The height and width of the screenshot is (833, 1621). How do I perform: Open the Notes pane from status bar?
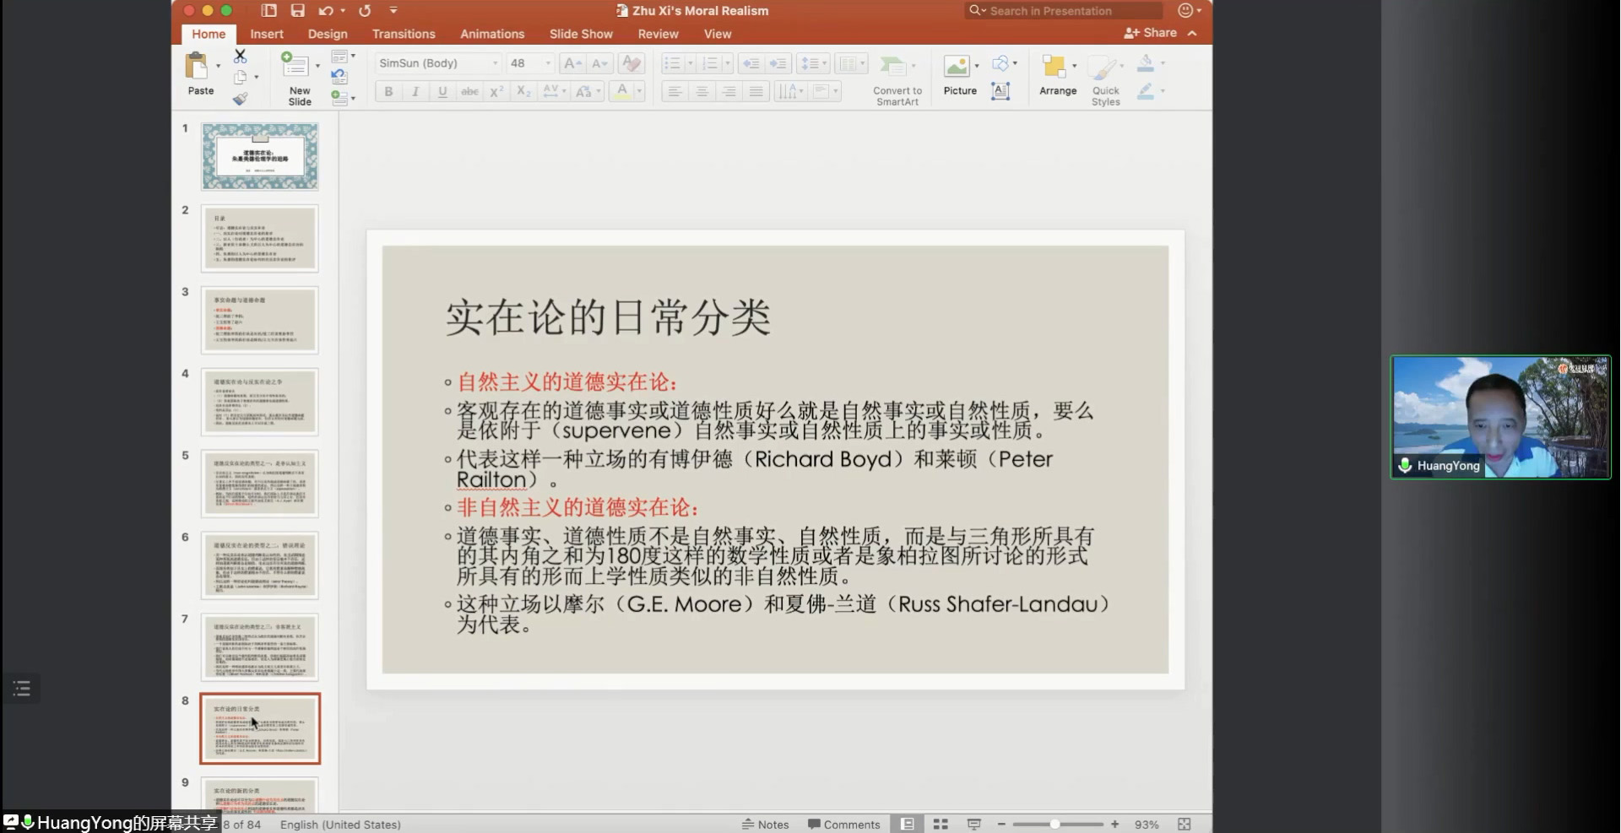(x=765, y=825)
